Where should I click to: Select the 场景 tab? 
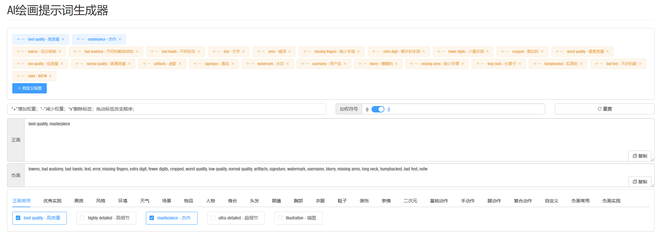click(167, 201)
